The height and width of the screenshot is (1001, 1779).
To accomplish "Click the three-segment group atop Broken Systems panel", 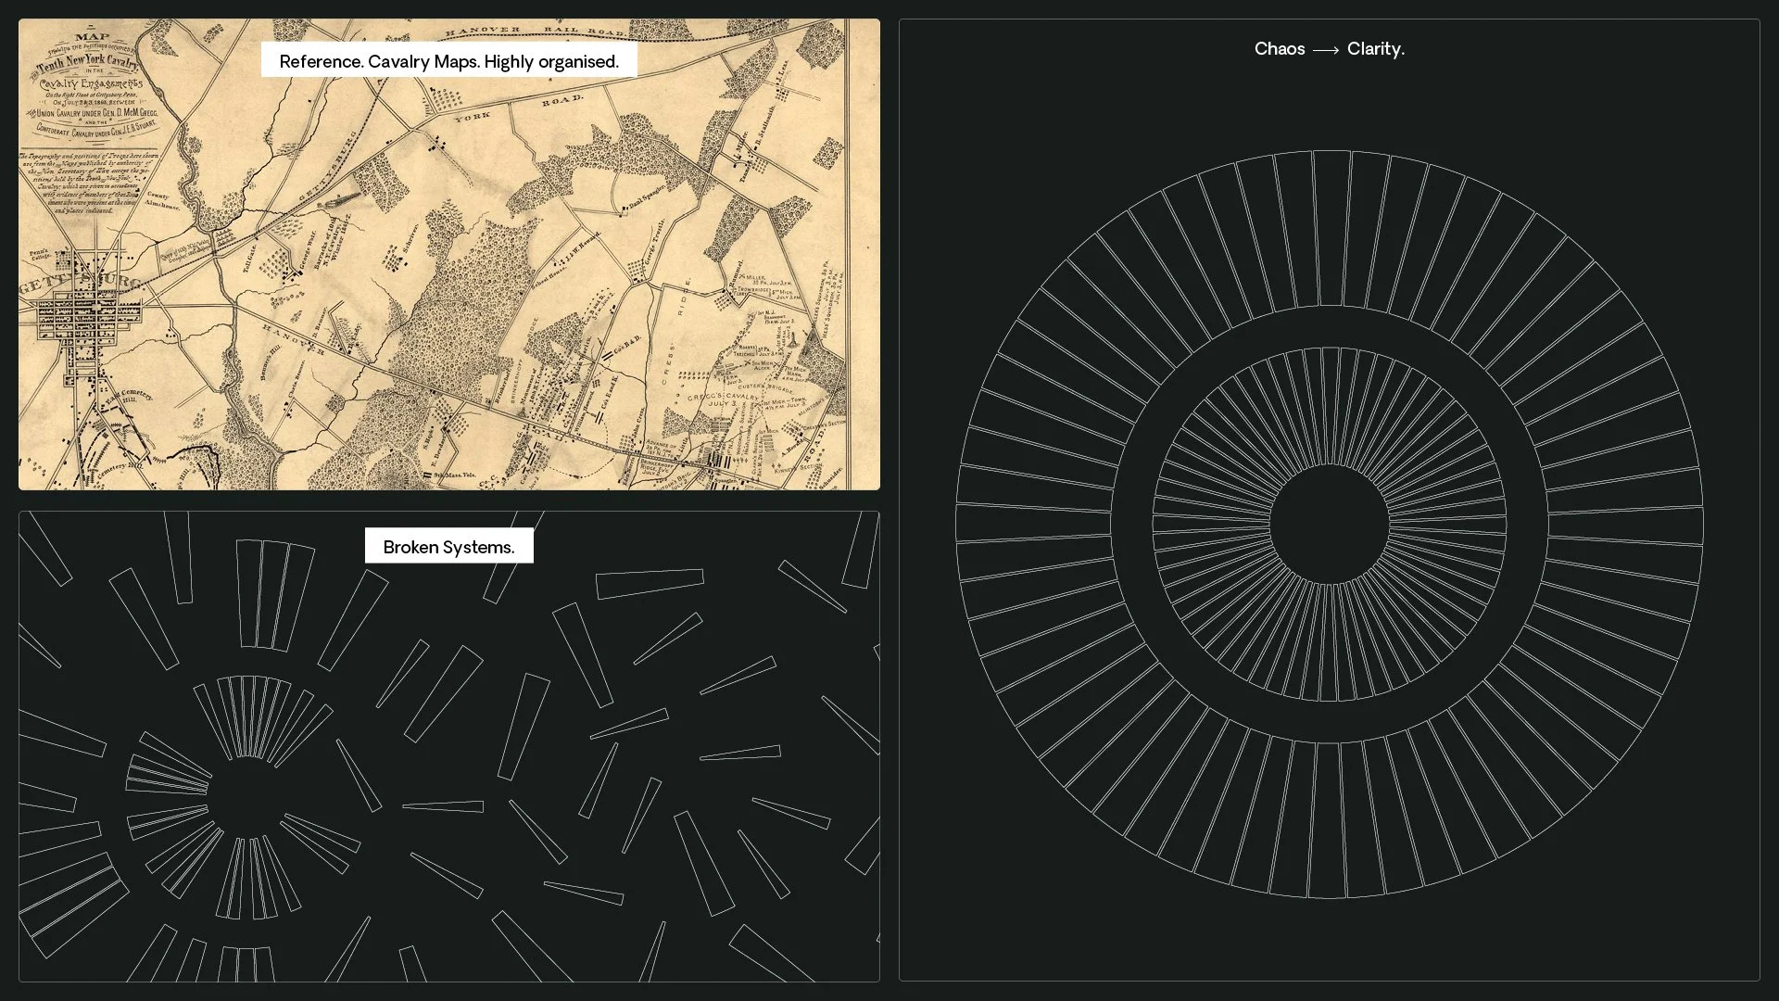I will point(274,595).
